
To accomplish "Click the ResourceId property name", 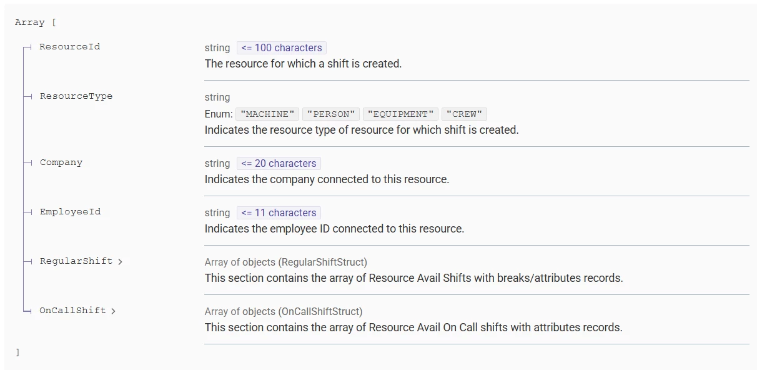I will click(69, 47).
